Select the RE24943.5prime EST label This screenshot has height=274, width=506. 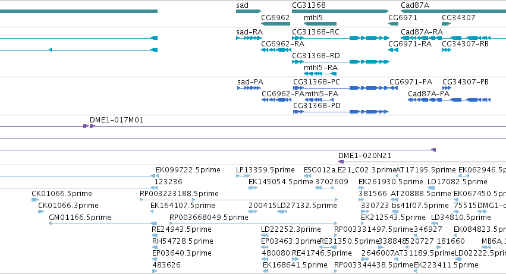182,229
